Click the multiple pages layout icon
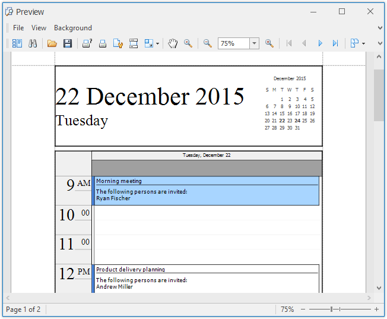387x319 pixels. coord(354,43)
